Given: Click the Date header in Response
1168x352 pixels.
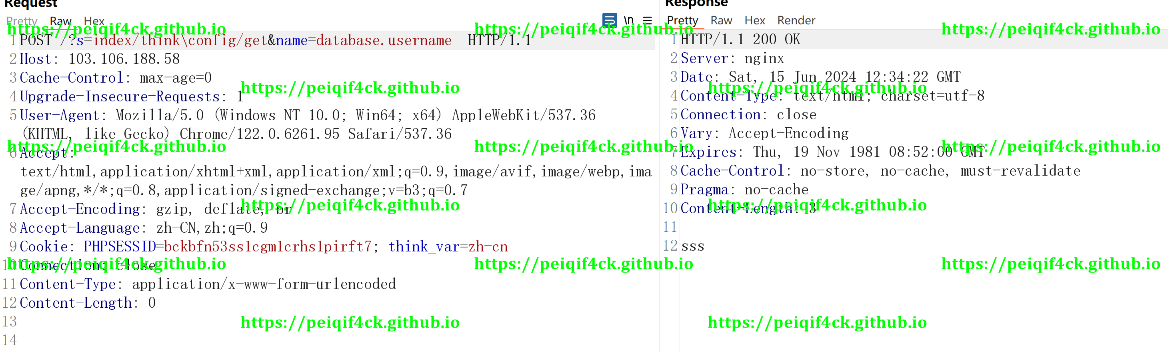Looking at the screenshot, I should tap(820, 77).
